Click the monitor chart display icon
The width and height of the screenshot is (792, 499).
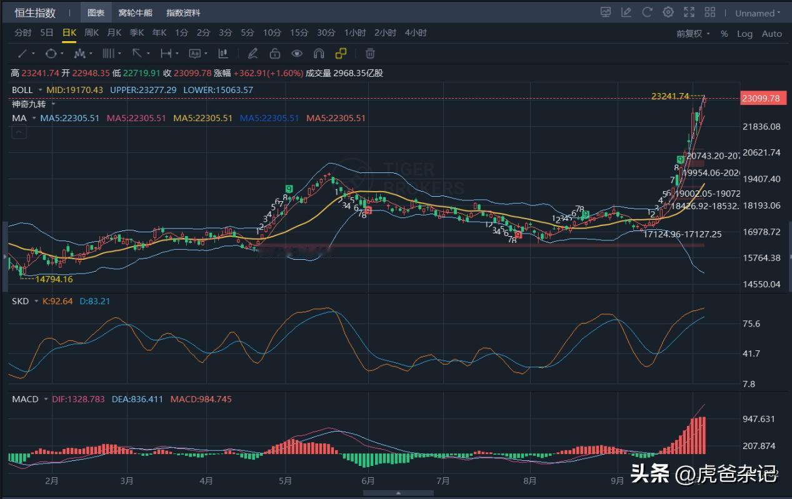pos(605,12)
